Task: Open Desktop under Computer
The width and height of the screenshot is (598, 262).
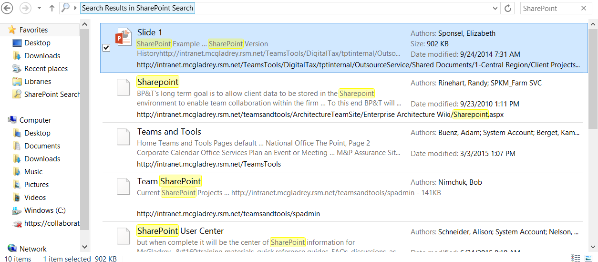Action: click(x=37, y=133)
